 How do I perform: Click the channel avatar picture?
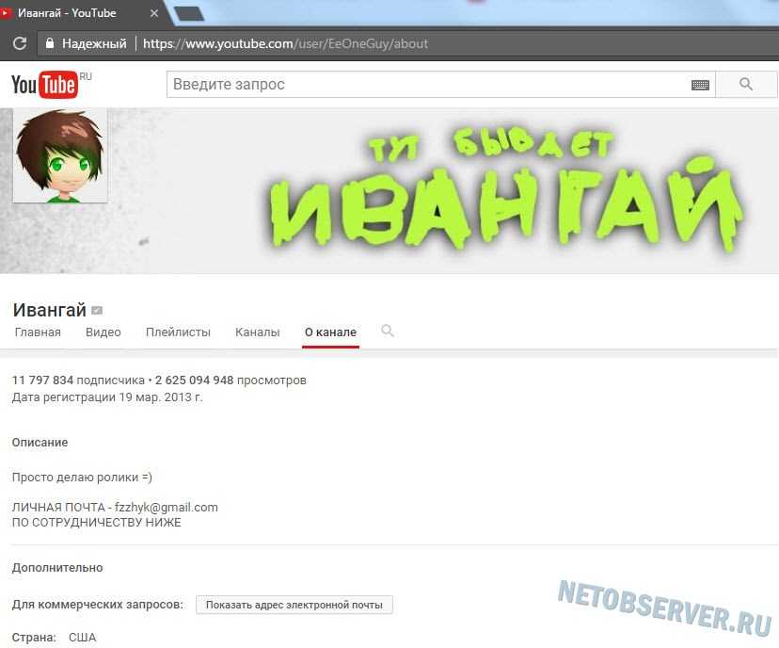tap(59, 155)
